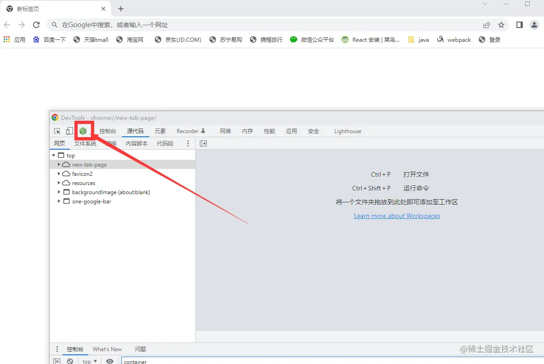Expand the new-tab-page node
The height and width of the screenshot is (364, 544).
click(59, 164)
